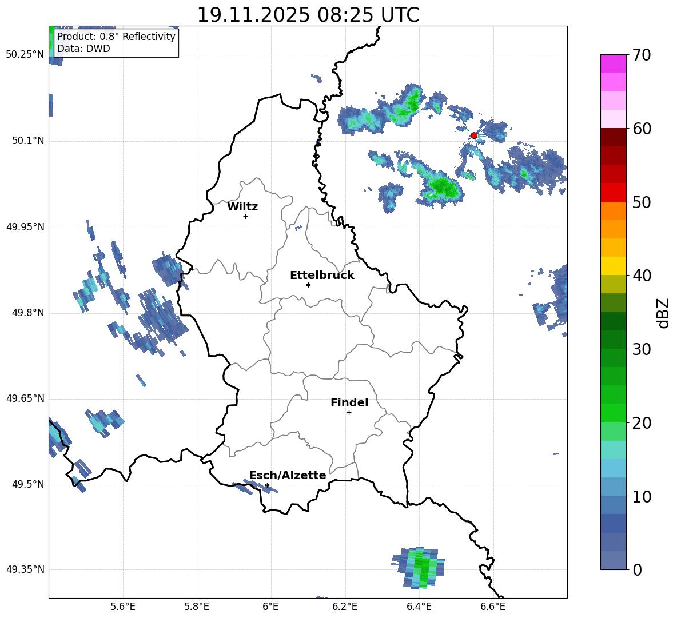This screenshot has height=618, width=677.
Task: Click the latitude label 50.25°N
Action: click(25, 55)
